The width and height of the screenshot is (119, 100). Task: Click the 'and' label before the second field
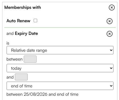[x=10, y=77]
